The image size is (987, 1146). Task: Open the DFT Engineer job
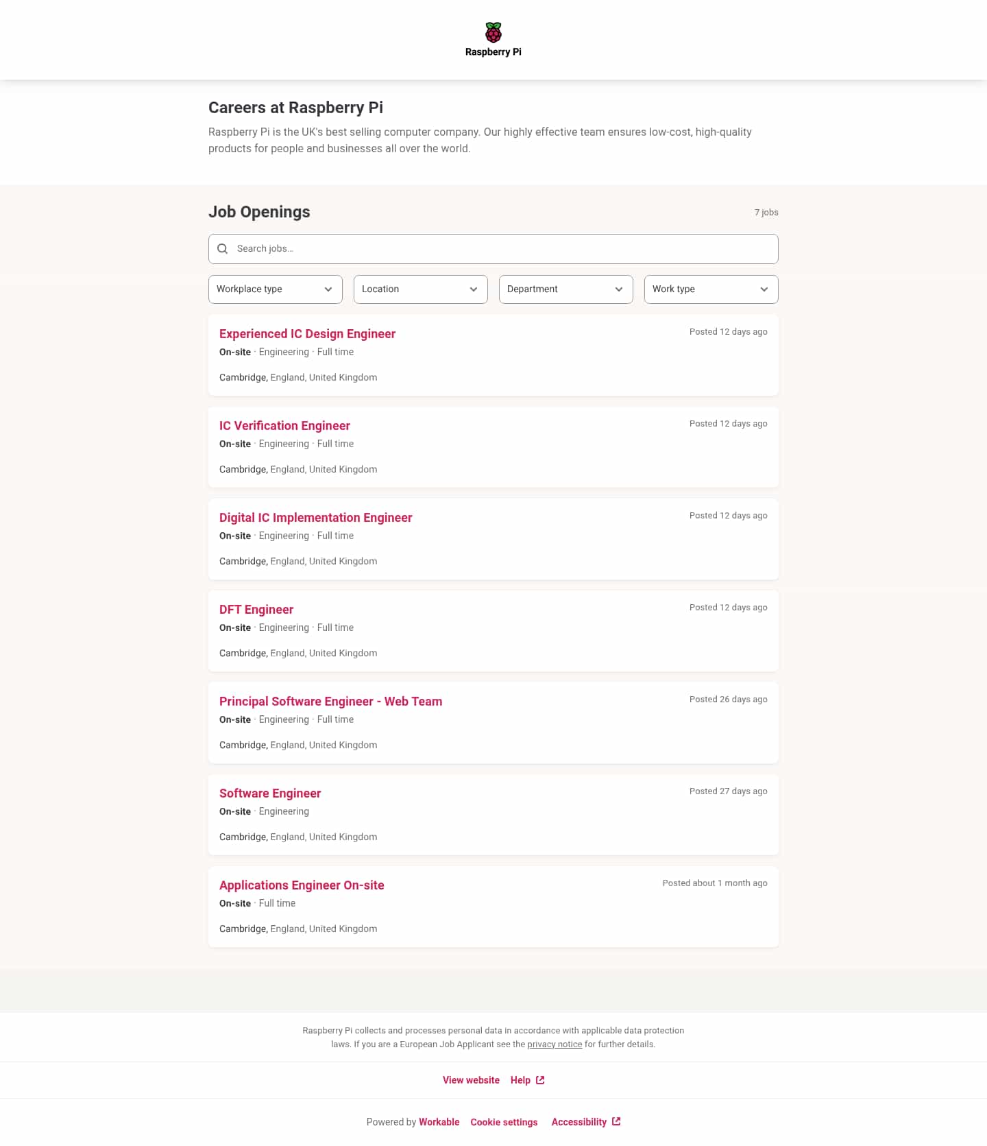tap(256, 610)
